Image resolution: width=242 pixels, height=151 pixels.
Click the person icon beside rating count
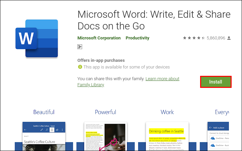(229, 38)
